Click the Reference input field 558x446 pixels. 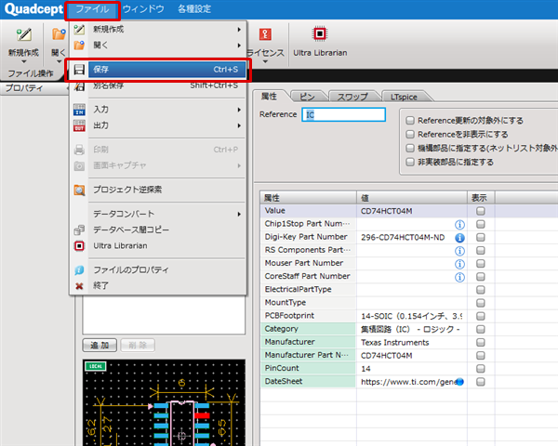[343, 115]
